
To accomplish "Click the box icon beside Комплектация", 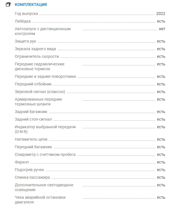I will coord(8,5).
